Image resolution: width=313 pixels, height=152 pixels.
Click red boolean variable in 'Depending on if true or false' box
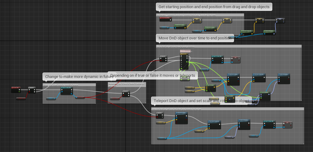(x=115, y=99)
